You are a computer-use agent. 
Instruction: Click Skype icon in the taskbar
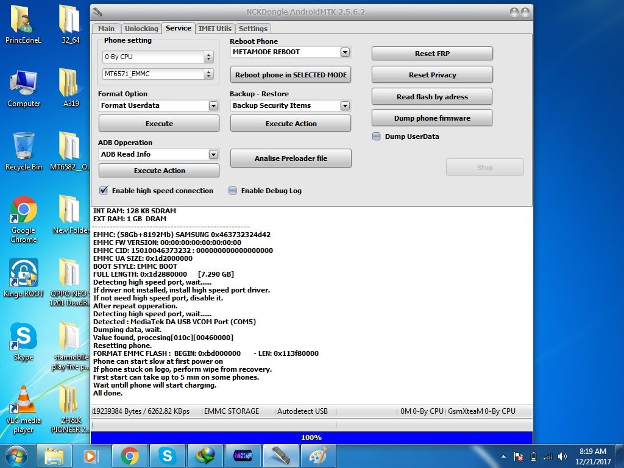point(167,456)
